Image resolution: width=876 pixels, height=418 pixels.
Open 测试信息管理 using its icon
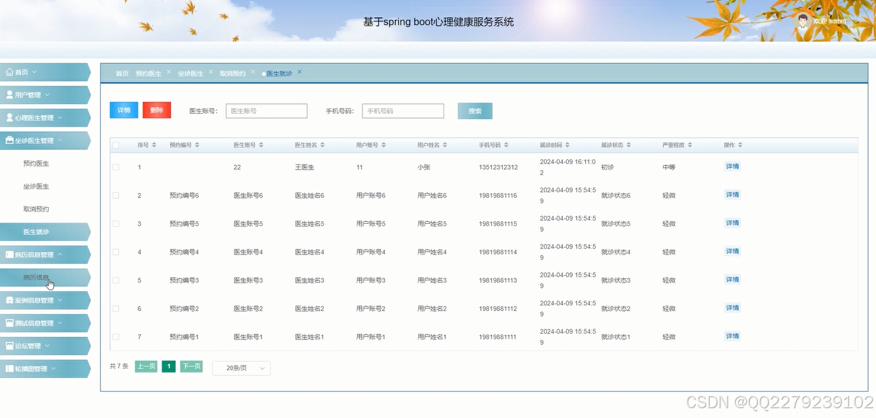(9, 323)
